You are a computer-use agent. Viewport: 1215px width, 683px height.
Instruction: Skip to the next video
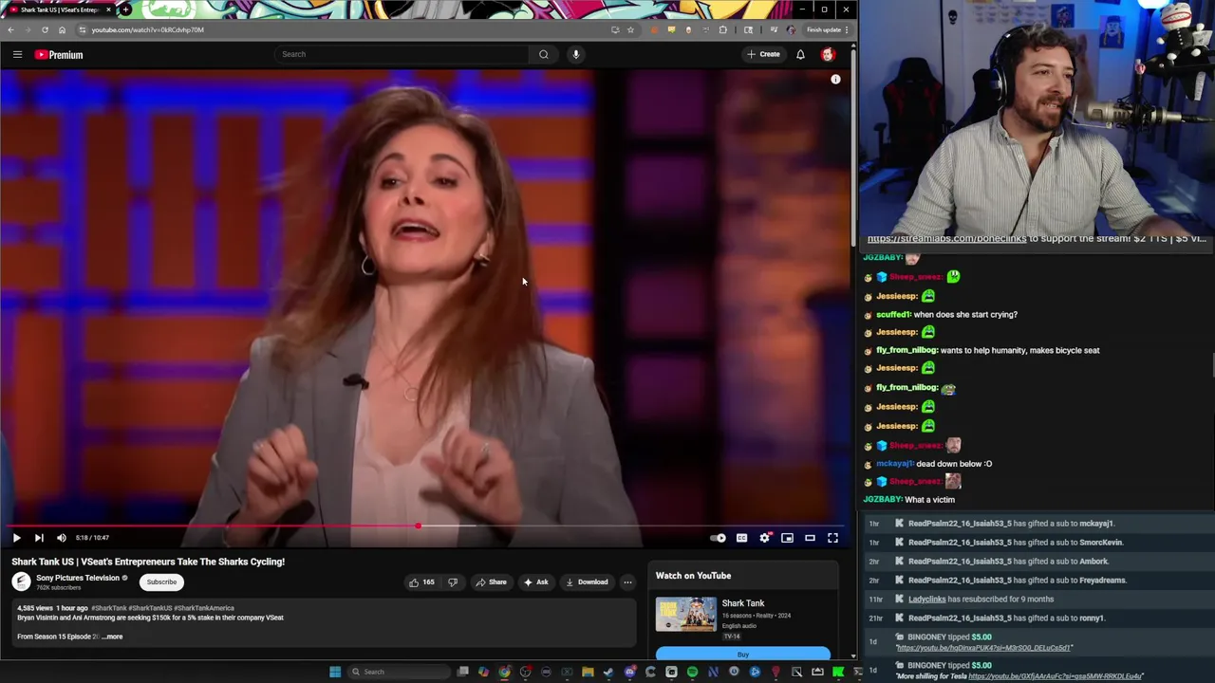coord(39,538)
